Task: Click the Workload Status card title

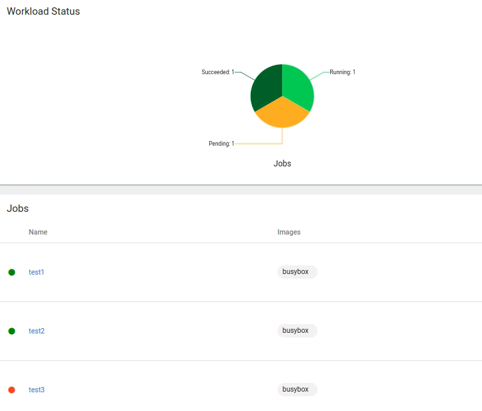Action: pos(43,11)
